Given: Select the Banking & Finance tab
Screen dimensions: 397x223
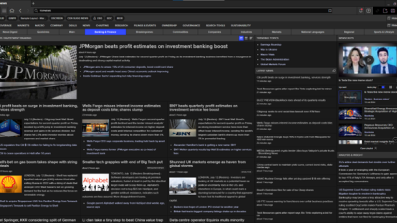Looking at the screenshot, I should click(x=105, y=31).
